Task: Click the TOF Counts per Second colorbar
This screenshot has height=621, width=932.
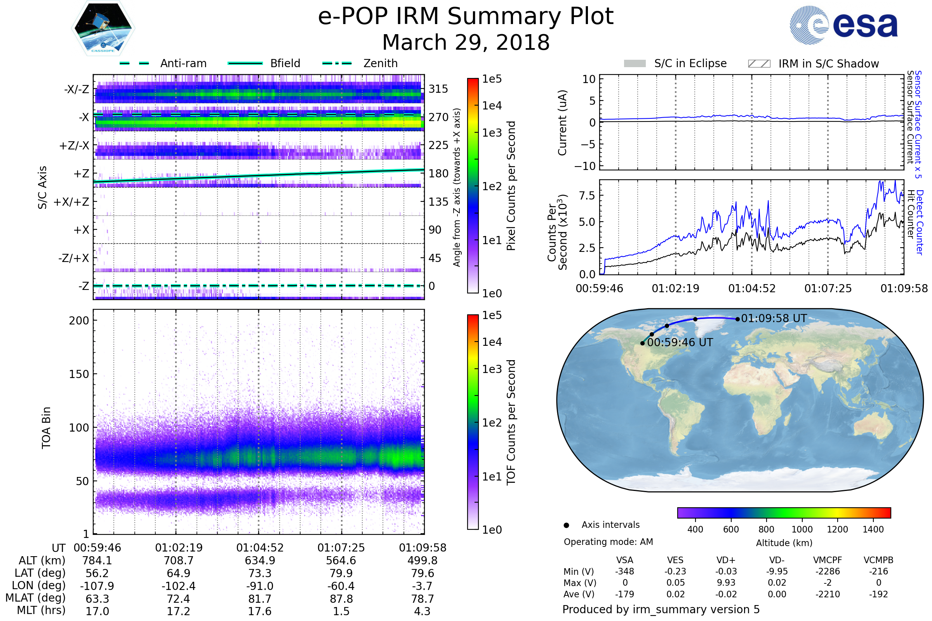Action: [x=473, y=422]
